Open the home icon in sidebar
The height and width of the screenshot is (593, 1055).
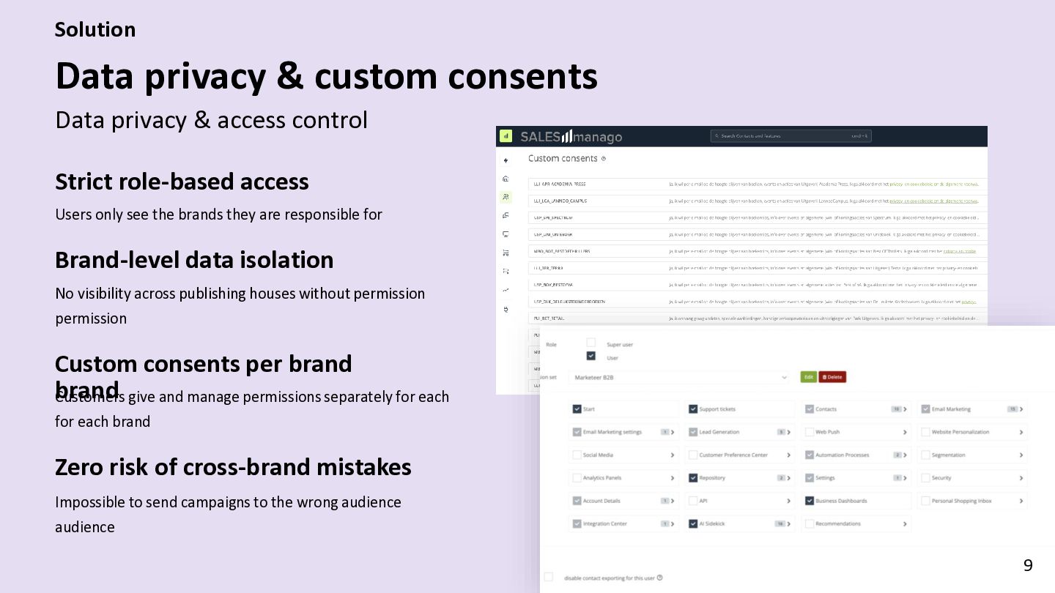(506, 179)
